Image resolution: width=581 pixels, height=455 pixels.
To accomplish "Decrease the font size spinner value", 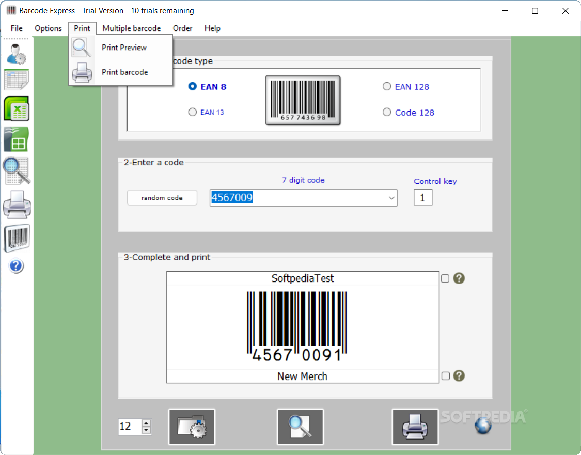I will point(146,430).
